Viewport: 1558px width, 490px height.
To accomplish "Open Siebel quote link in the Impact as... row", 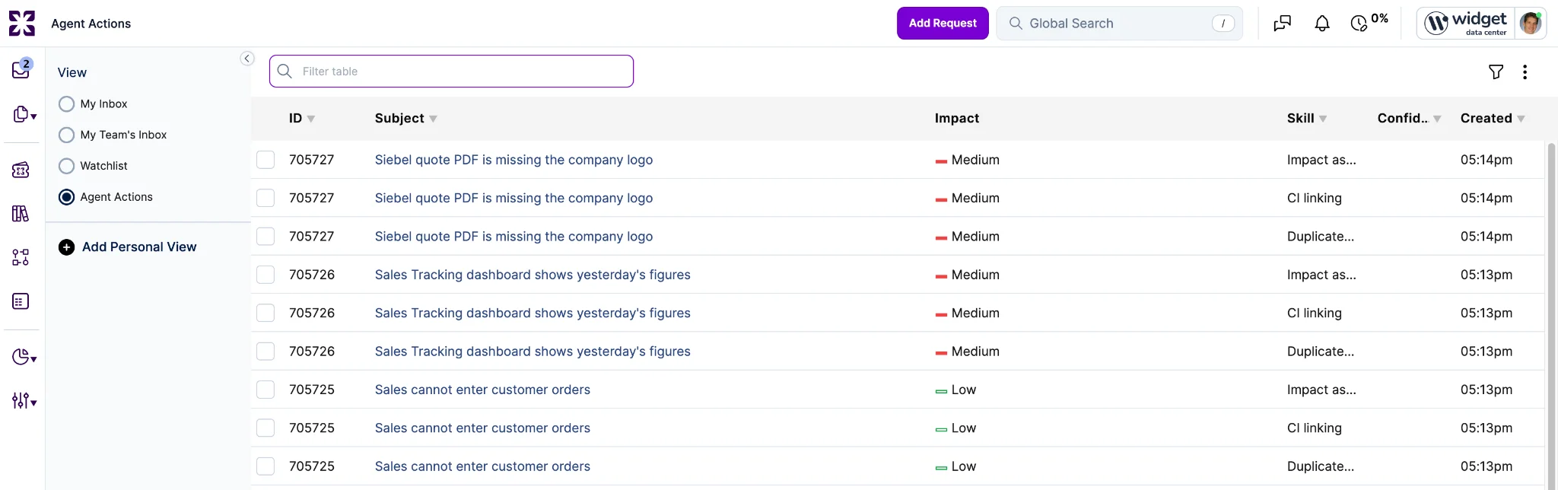I will click(x=514, y=160).
